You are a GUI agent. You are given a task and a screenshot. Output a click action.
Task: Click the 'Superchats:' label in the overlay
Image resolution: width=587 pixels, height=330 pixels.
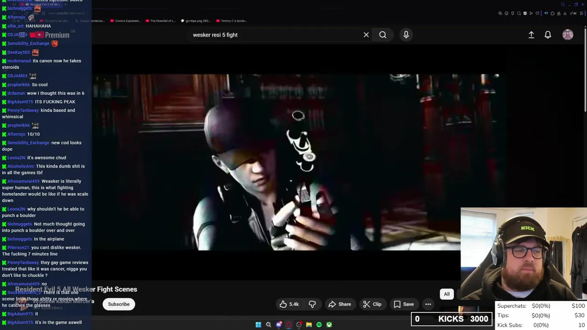(x=512, y=306)
